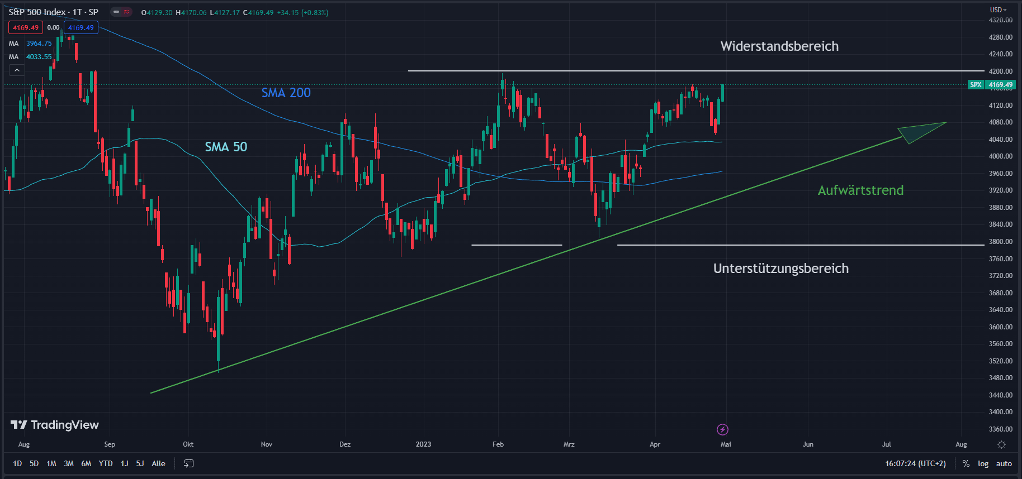Image resolution: width=1022 pixels, height=479 pixels.
Task: Select the Aufwärtstrend text label
Action: click(860, 190)
